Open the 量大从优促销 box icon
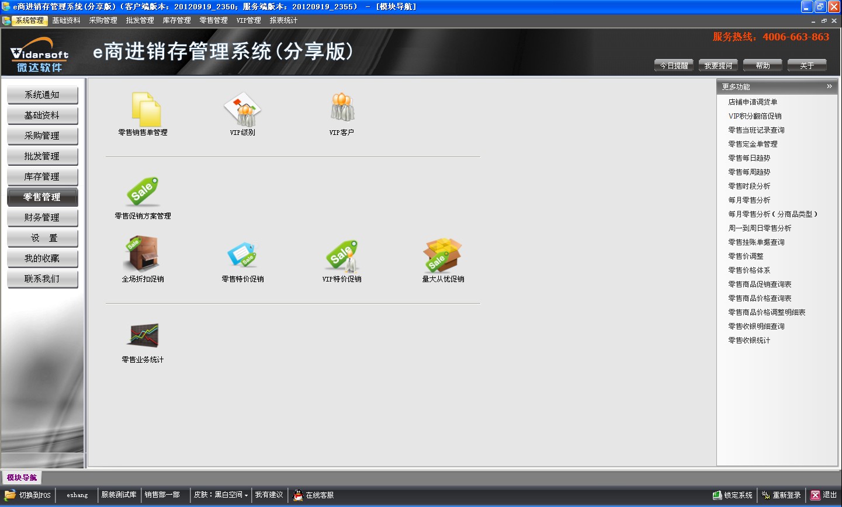Image resolution: width=842 pixels, height=507 pixels. coord(442,255)
